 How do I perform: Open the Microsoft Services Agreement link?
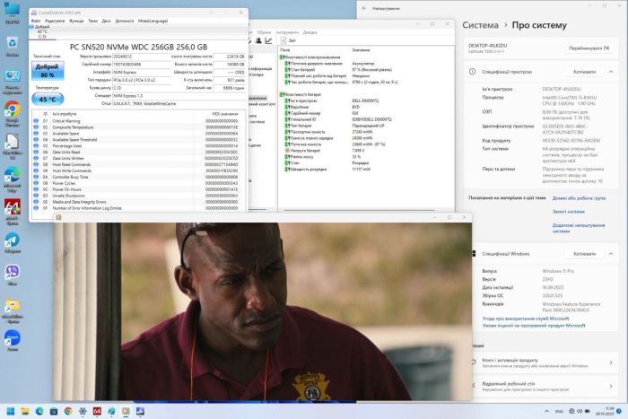tap(526, 319)
